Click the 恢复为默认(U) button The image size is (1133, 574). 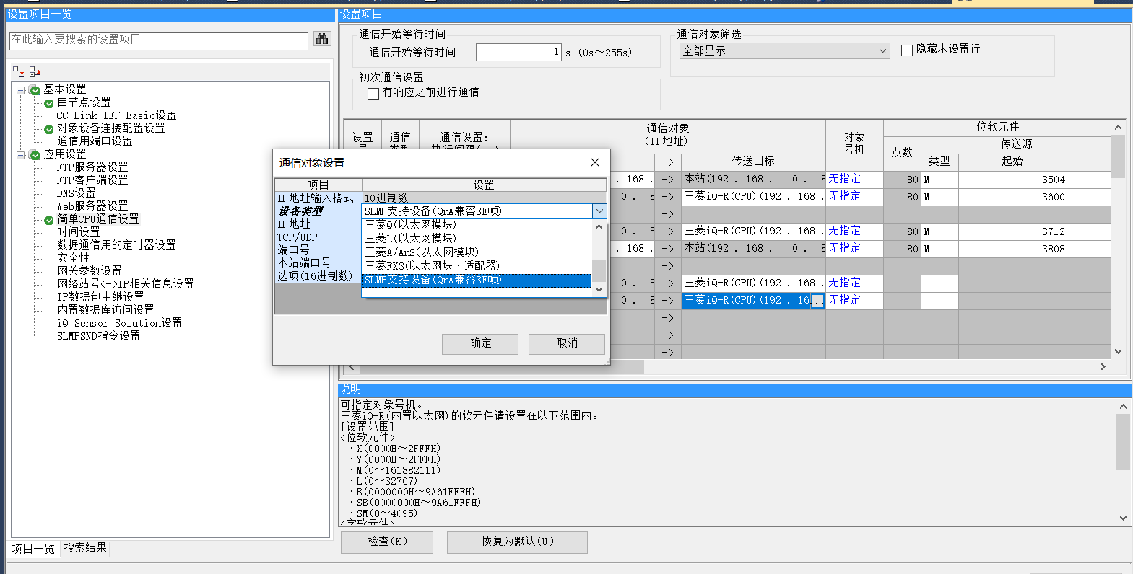point(517,542)
